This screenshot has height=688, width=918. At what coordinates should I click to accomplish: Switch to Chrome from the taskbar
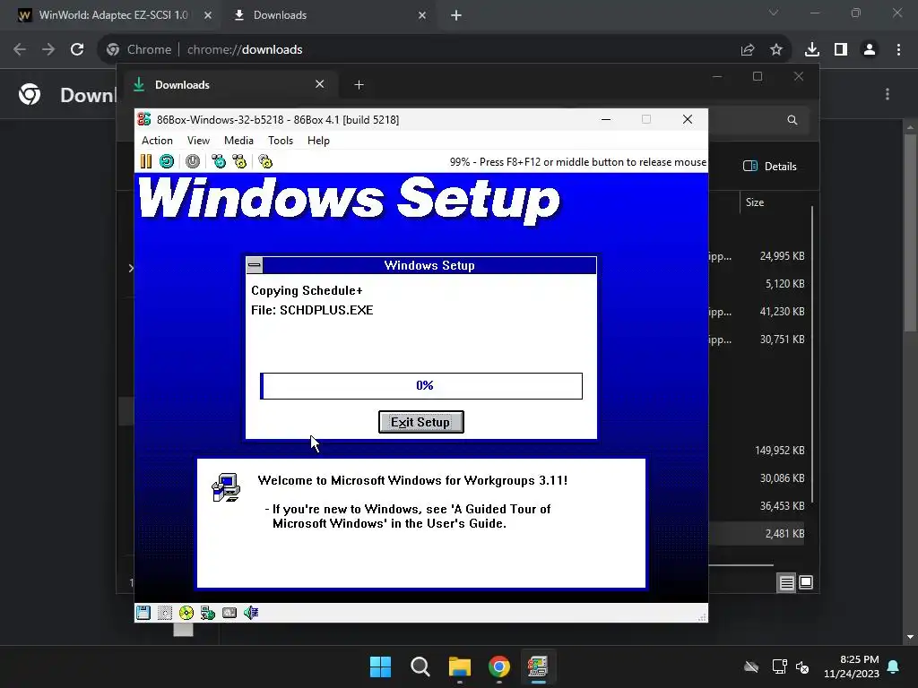point(499,666)
